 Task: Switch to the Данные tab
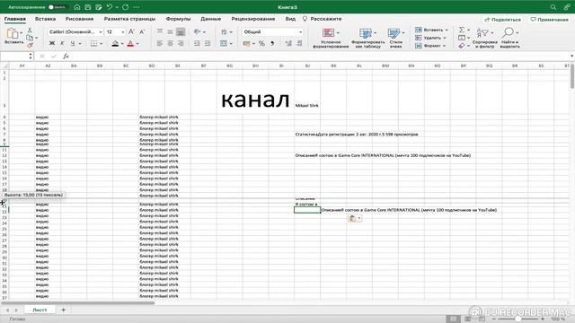211,19
